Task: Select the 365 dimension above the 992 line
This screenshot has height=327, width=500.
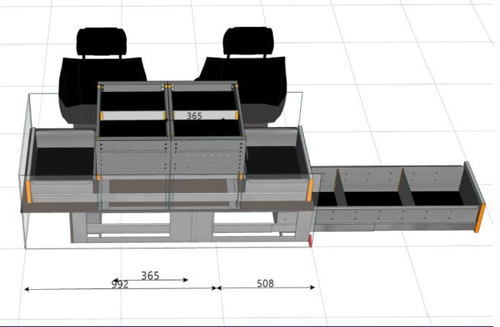Action: 150,275
